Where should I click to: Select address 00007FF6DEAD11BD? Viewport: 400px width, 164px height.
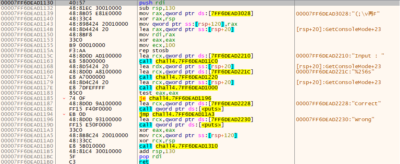pyautogui.click(x=27, y=162)
